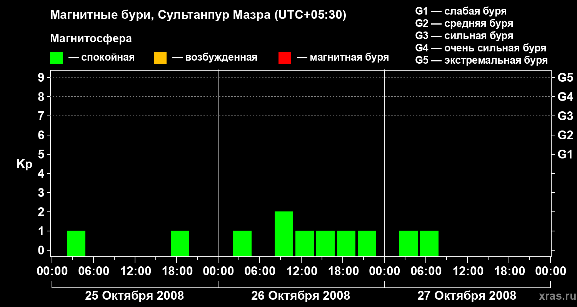Image resolution: width=577 pixels, height=307 pixels.
Task: Click the Магнитосфера heading
Action: click(x=91, y=39)
